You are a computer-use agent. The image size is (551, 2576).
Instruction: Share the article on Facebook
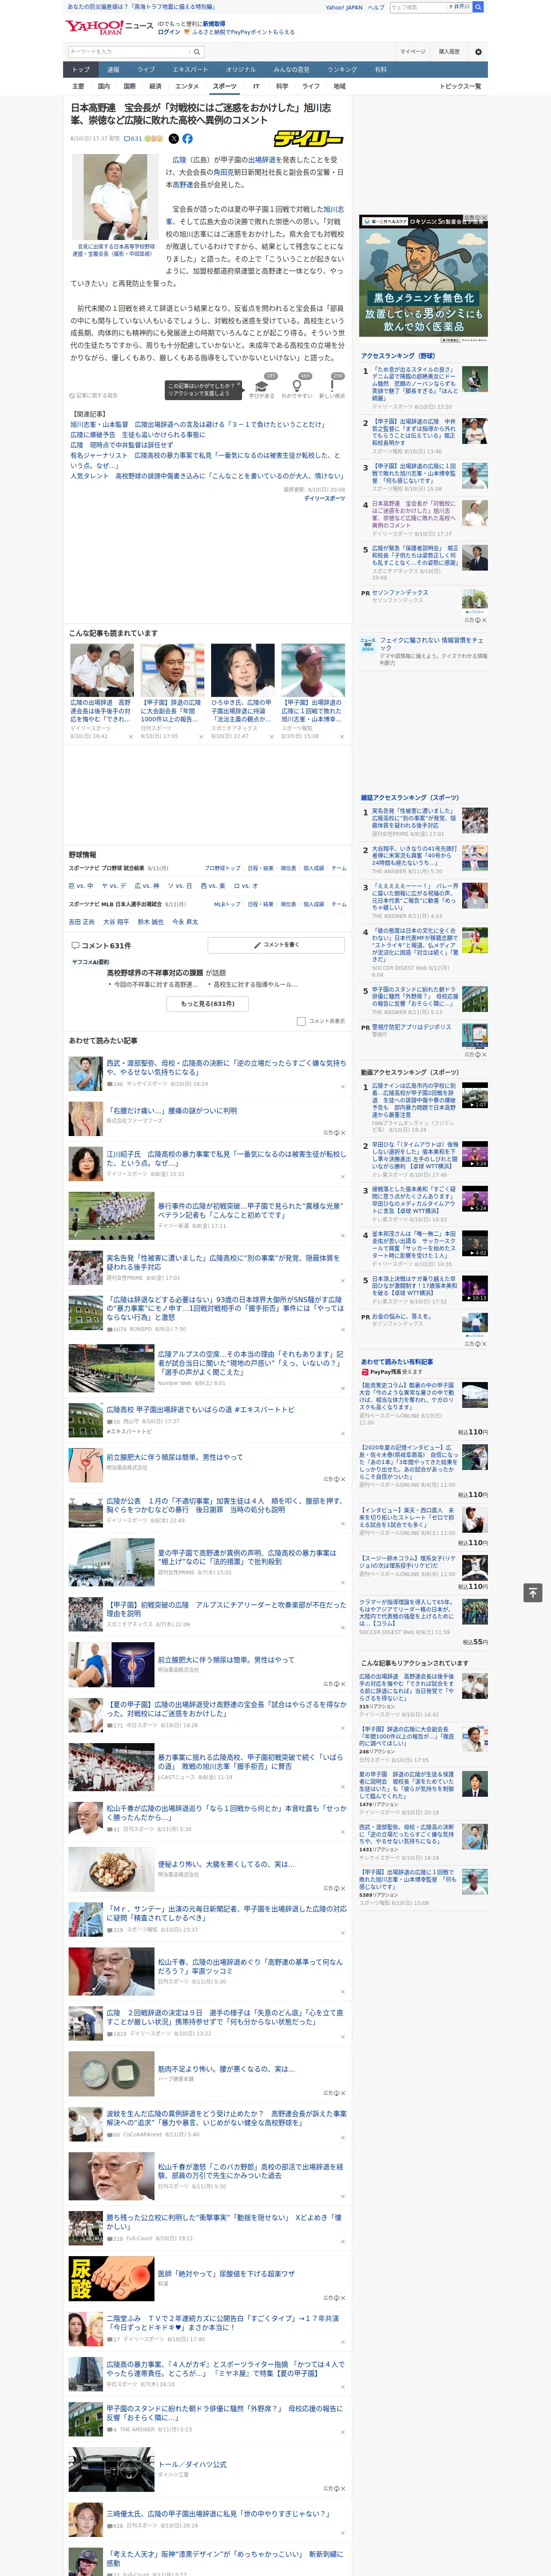pos(187,139)
